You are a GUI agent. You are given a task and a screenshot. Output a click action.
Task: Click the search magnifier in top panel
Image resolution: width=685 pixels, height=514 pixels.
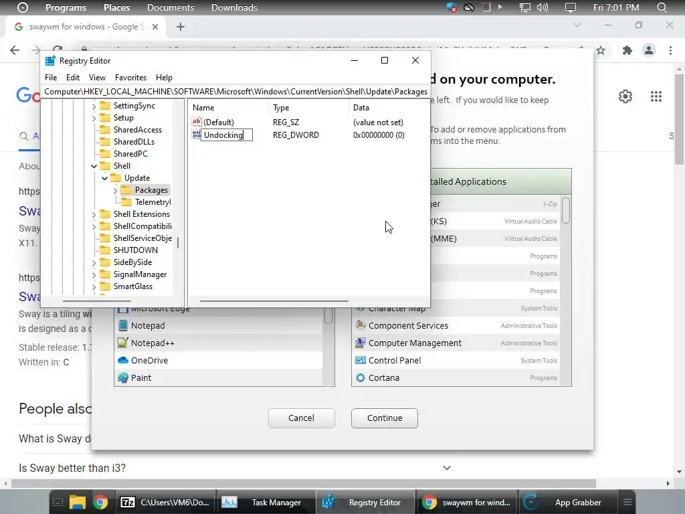tap(662, 7)
